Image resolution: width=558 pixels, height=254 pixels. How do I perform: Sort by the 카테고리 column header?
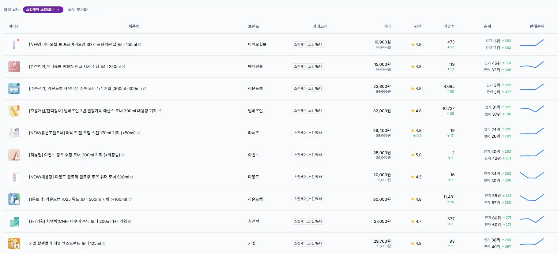(320, 26)
